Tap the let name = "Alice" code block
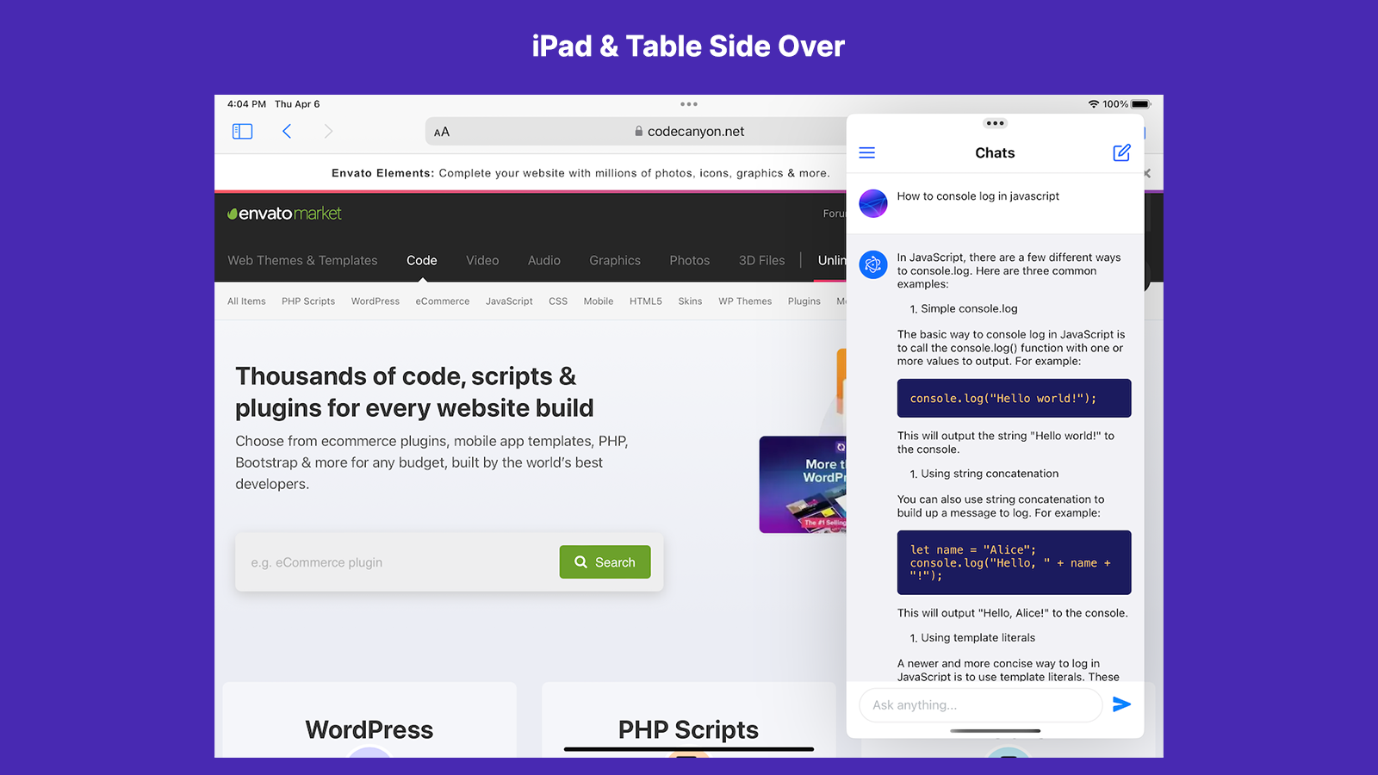Screen dimensions: 1378x775 pyautogui.click(x=1014, y=562)
